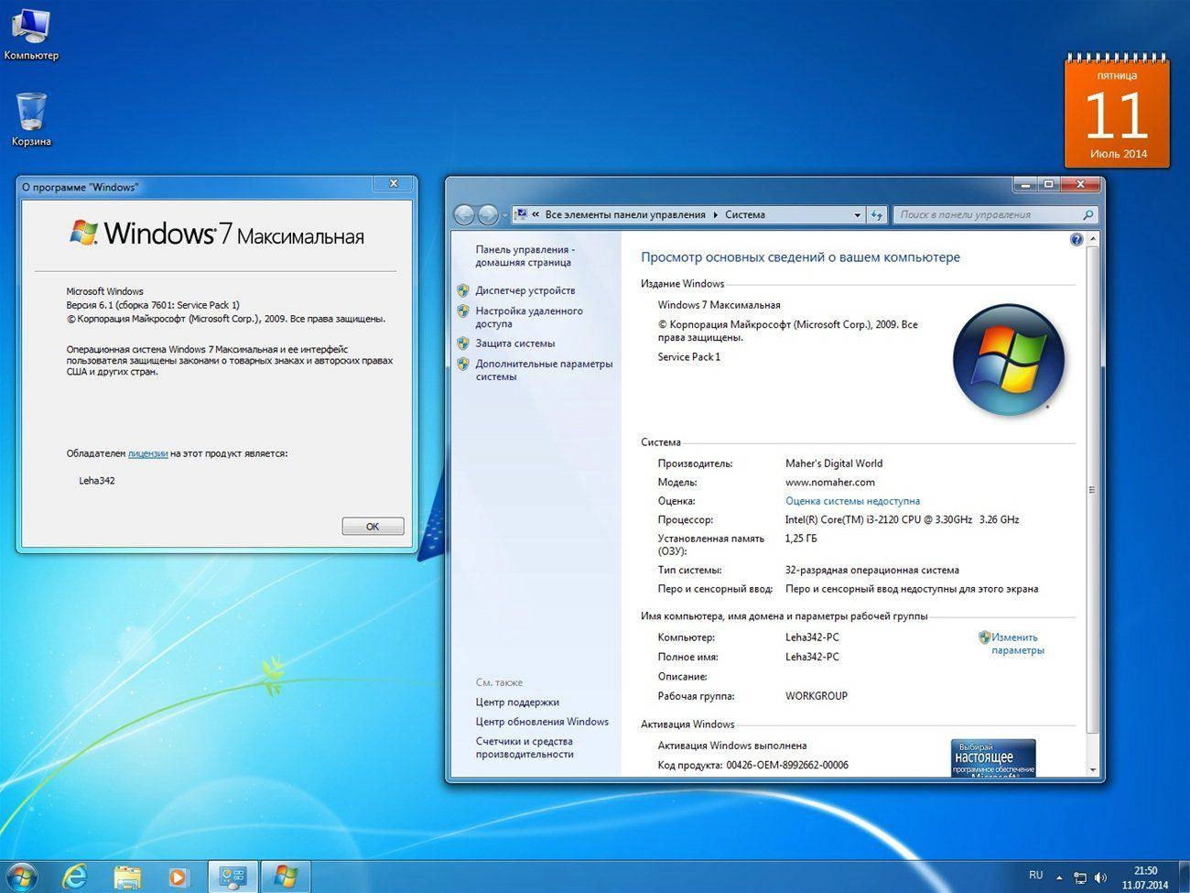Show hidden tray icons arrow
Screen dimensions: 1190x893
point(1059,877)
